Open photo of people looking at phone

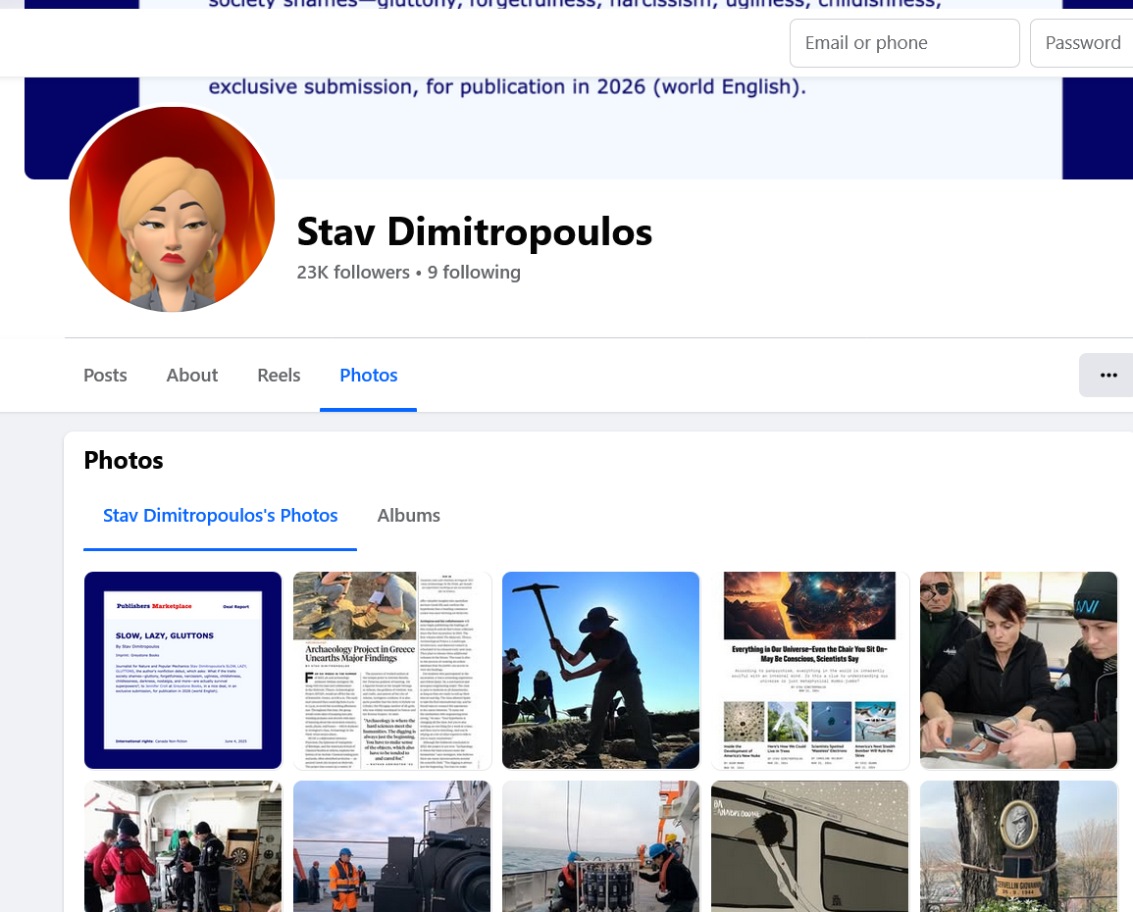1019,670
